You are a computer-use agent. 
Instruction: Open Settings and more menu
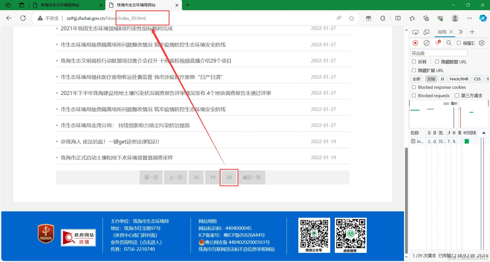[470, 18]
